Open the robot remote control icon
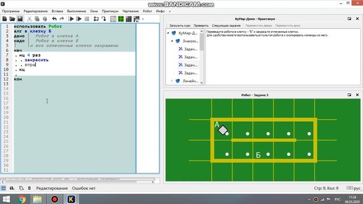 click(113, 19)
